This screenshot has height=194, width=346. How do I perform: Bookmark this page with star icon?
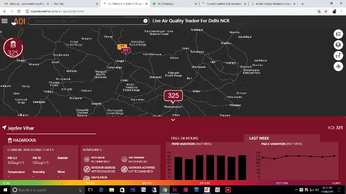point(325,11)
